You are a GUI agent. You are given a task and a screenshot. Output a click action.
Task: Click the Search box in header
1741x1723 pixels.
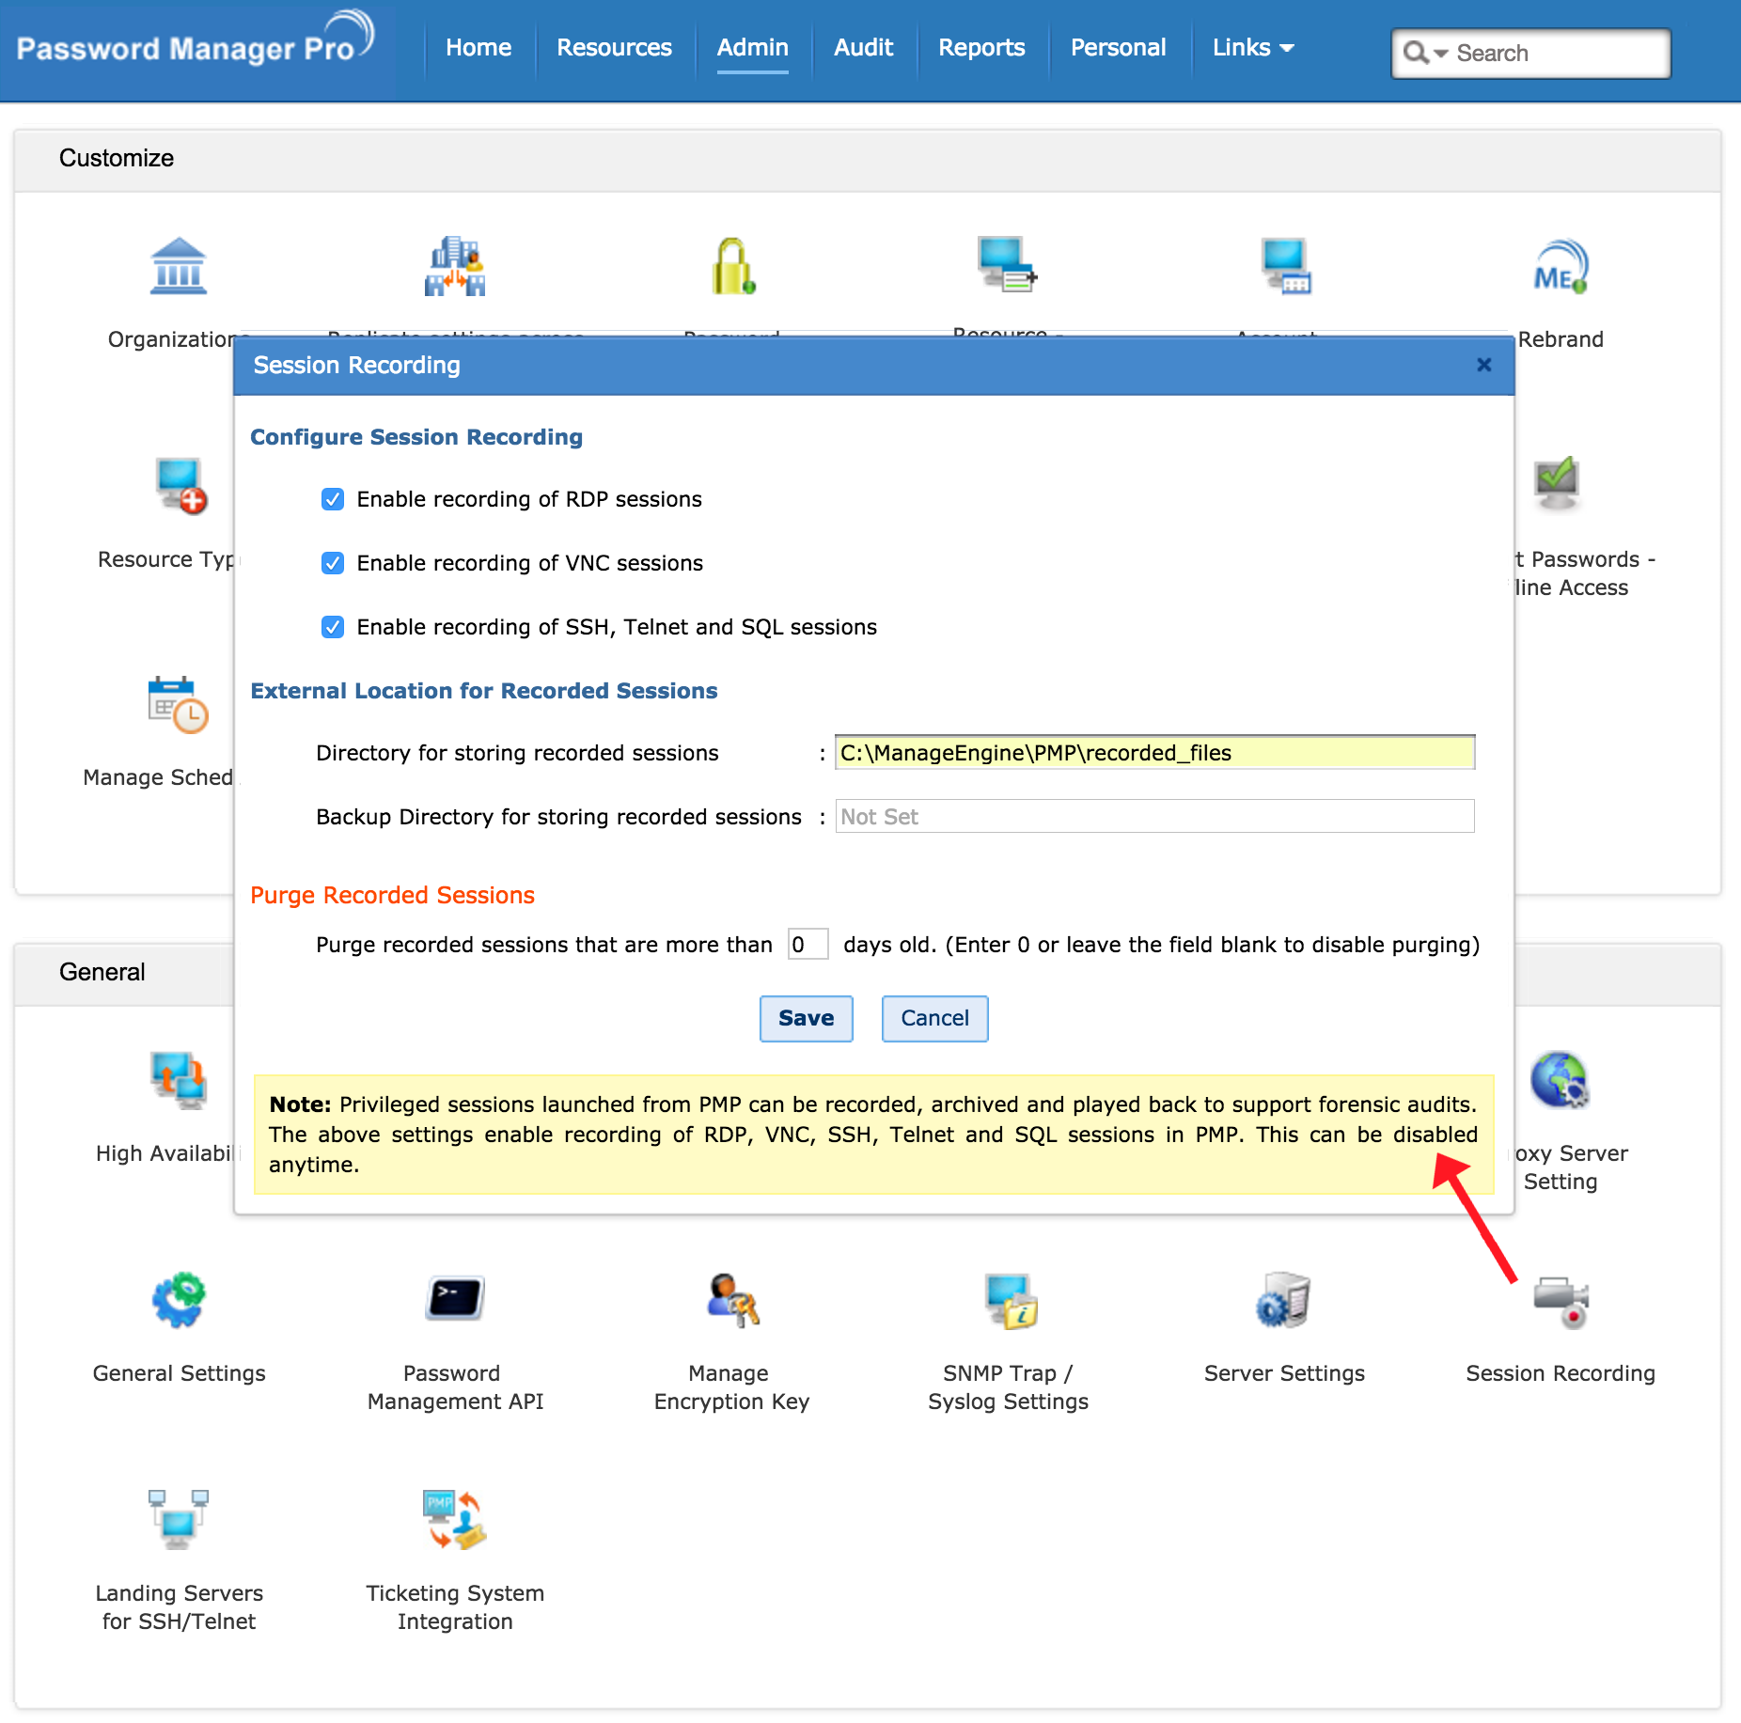tap(1530, 53)
